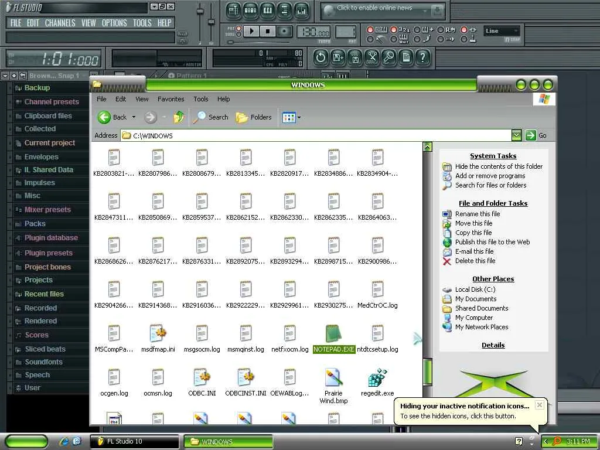600x450 pixels.
Task: Open the CHANNELS menu in FL Studio
Action: coord(60,23)
